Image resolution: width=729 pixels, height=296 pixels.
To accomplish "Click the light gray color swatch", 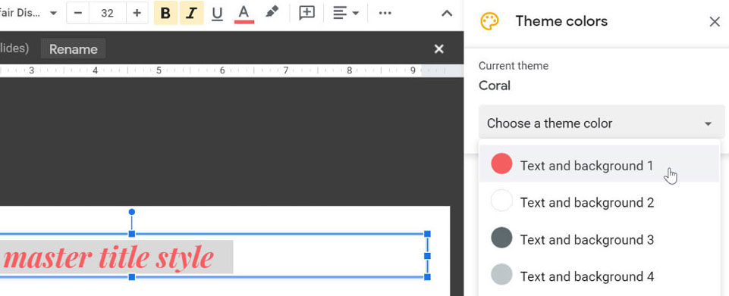I will tap(501, 275).
